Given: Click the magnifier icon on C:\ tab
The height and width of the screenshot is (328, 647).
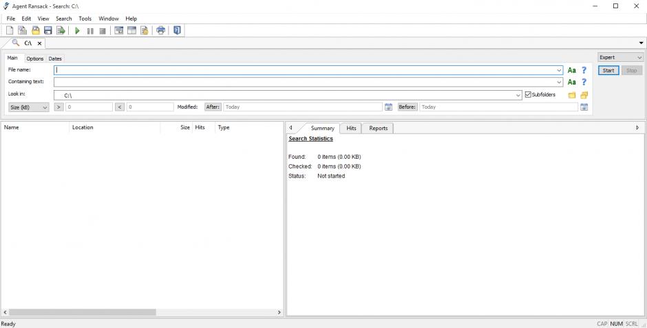Looking at the screenshot, I should pos(16,43).
